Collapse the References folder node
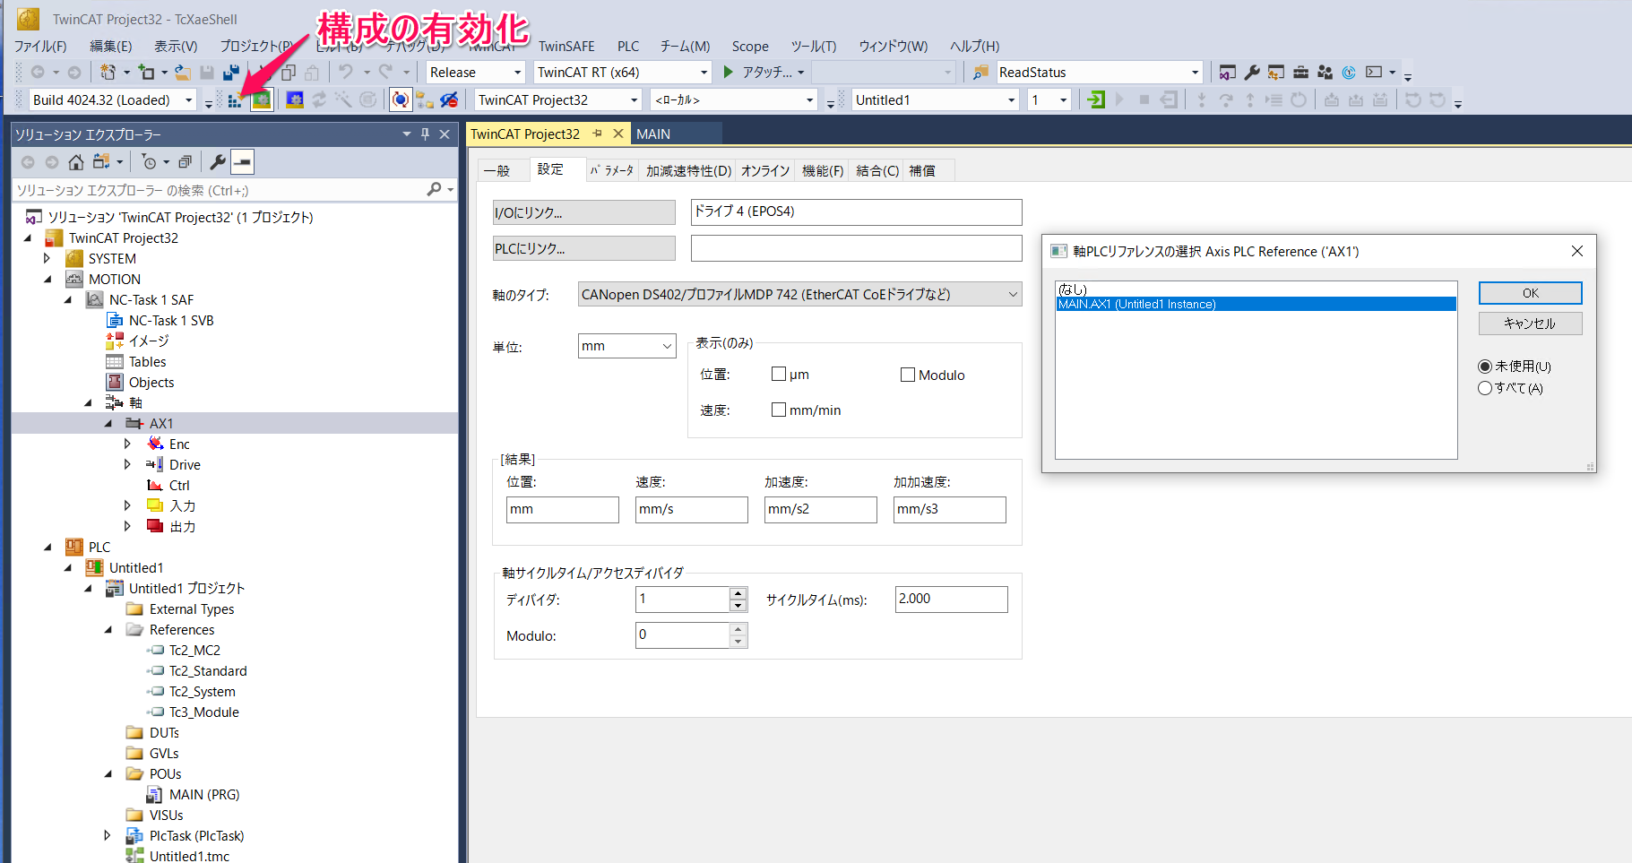This screenshot has width=1632, height=863. click(108, 630)
